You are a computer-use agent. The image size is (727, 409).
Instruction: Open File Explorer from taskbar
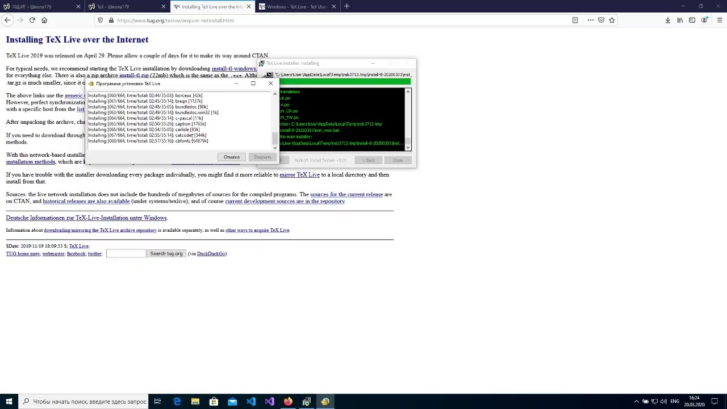coord(195,402)
